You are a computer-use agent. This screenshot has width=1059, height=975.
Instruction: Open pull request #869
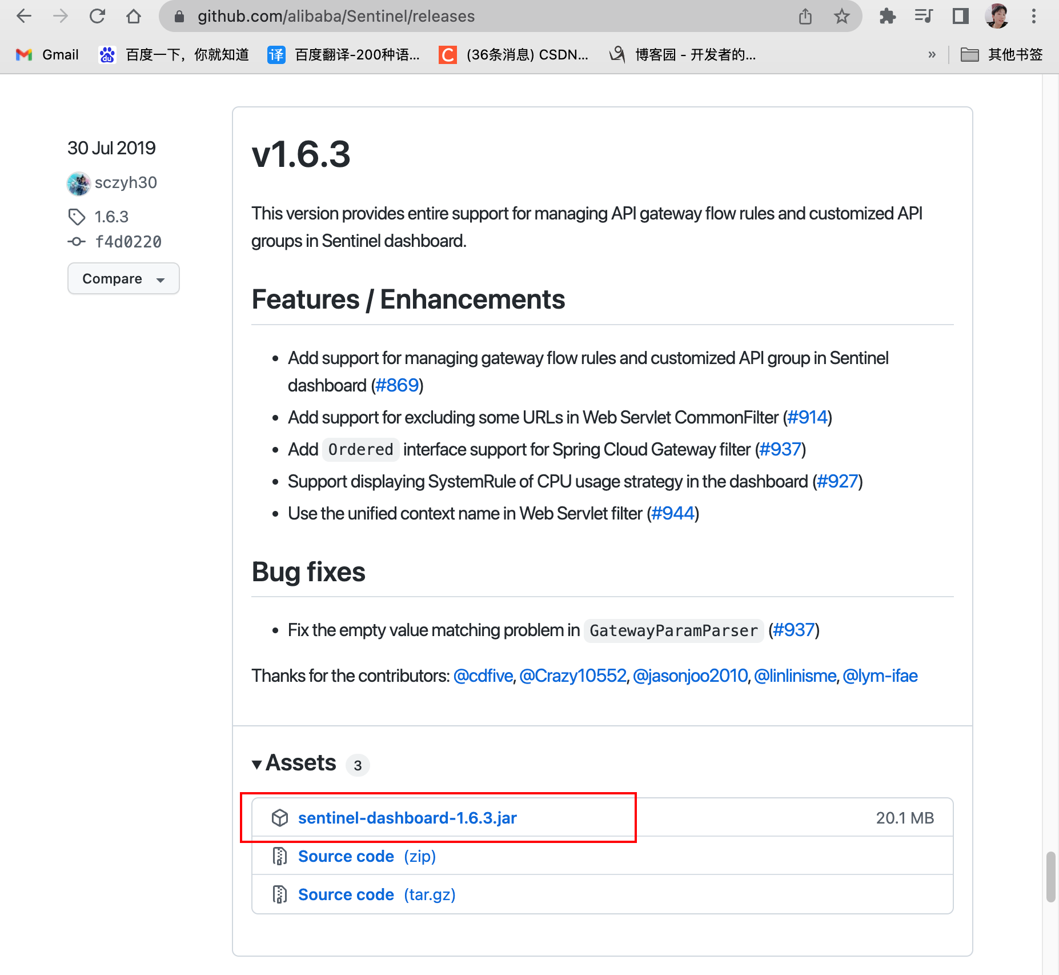coord(398,385)
